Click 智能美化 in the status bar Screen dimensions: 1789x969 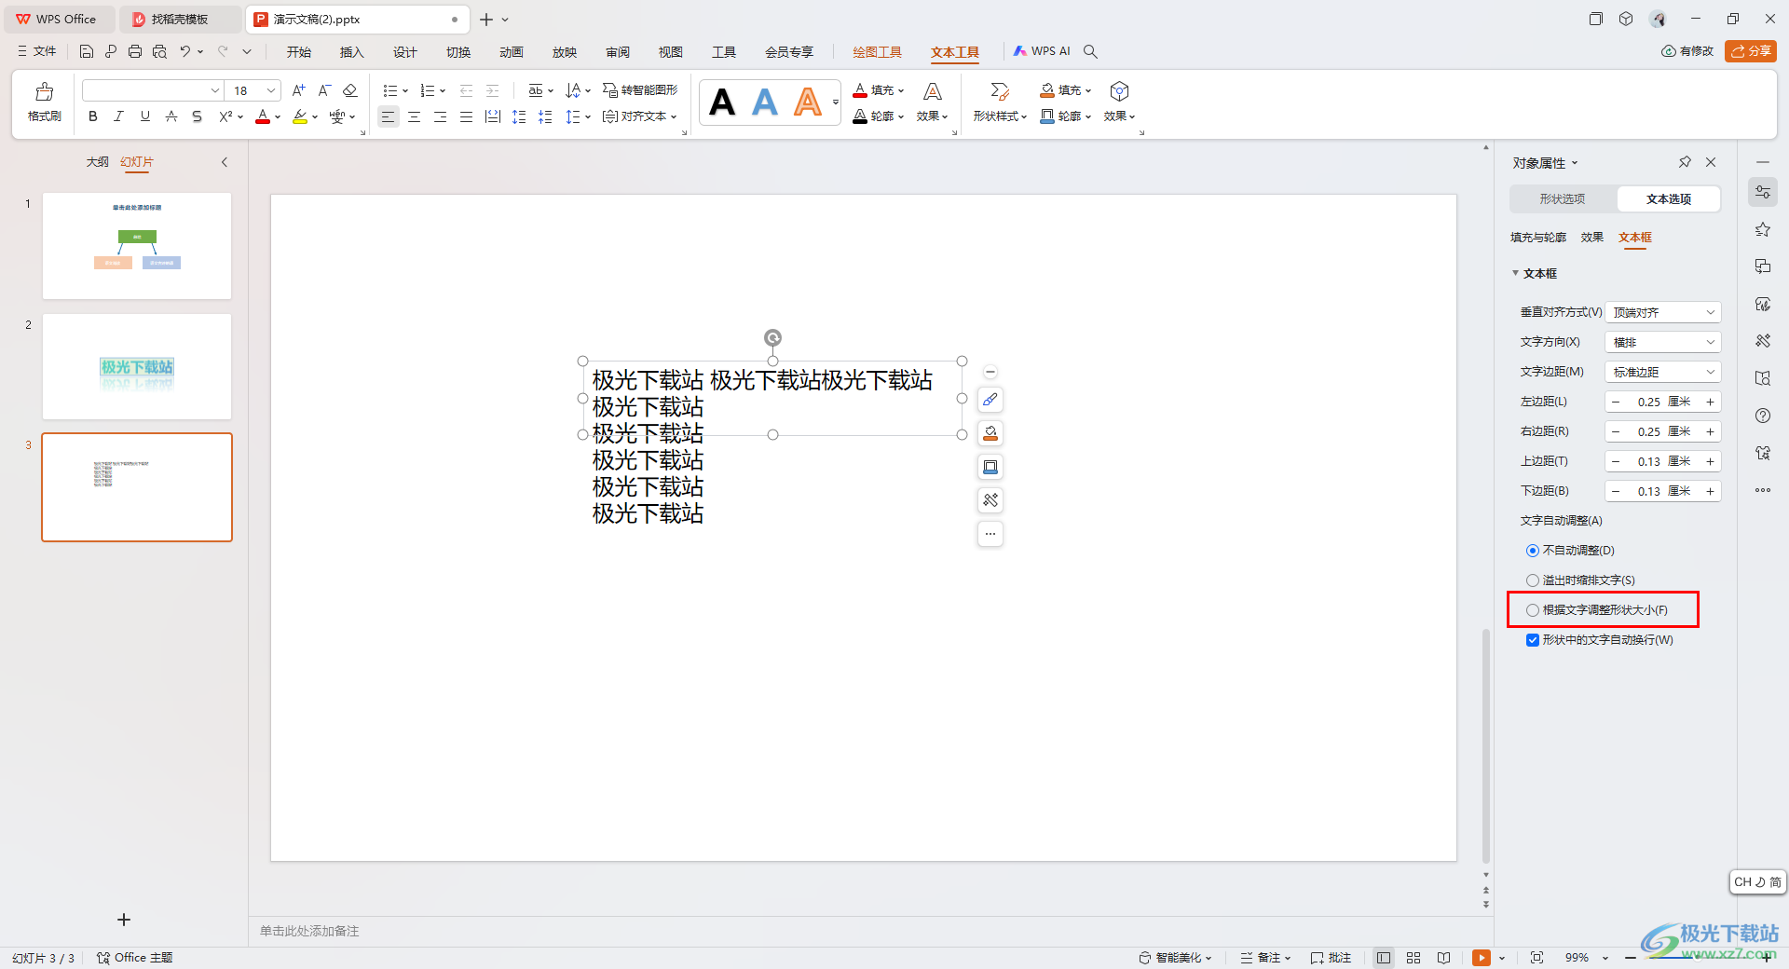click(1176, 958)
